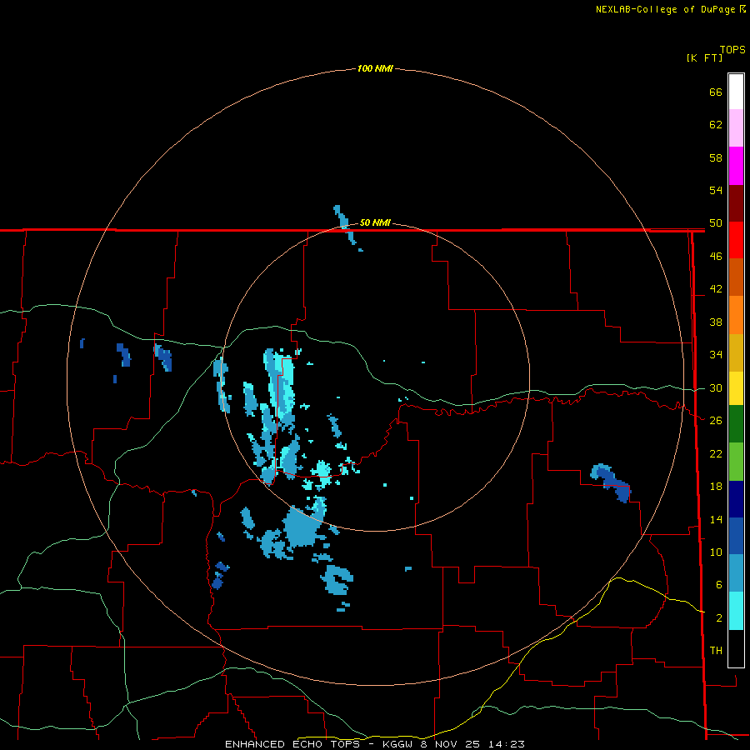Click the TH threshold label
Image resolution: width=750 pixels, height=750 pixels.
click(x=716, y=650)
